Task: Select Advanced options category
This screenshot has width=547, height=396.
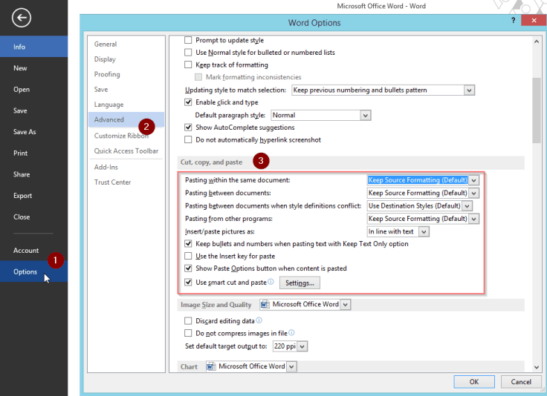Action: [126, 119]
